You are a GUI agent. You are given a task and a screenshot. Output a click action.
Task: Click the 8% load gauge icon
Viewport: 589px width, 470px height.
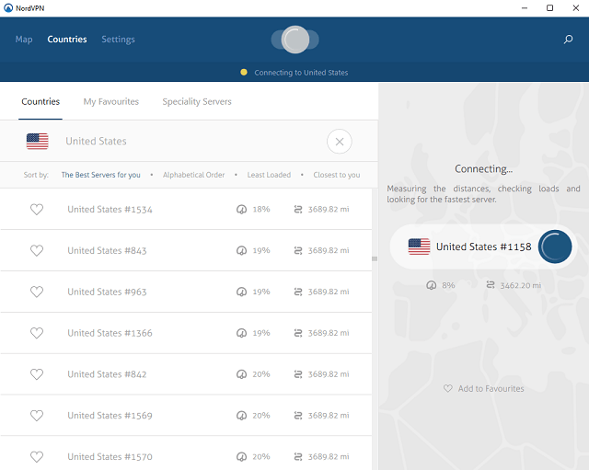[432, 285]
